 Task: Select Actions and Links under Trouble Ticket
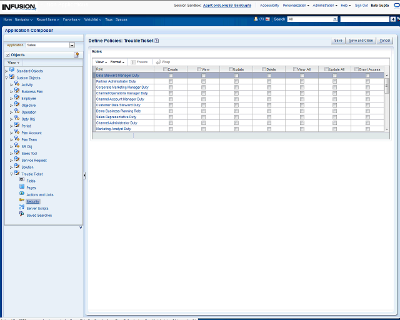pos(39,194)
